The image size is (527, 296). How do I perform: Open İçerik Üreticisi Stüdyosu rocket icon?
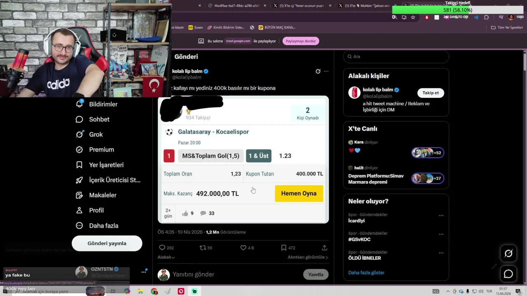coord(79,180)
